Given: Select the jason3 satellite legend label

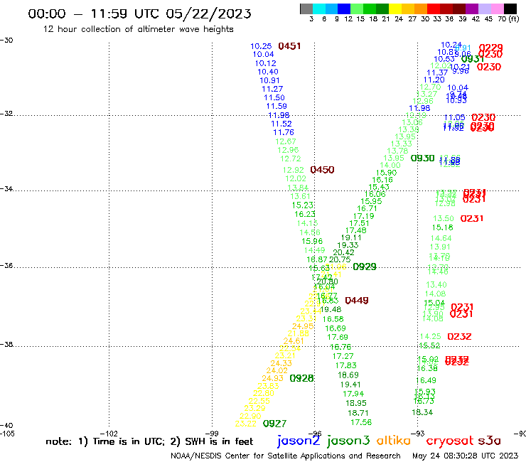Looking at the screenshot, I should [348, 441].
